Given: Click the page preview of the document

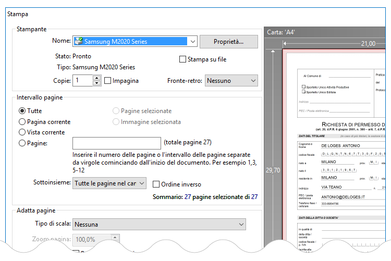Looking at the screenshot, I should 335,150.
